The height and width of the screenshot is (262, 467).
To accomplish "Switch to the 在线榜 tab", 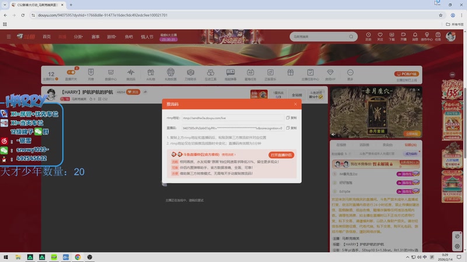I will [x=341, y=144].
